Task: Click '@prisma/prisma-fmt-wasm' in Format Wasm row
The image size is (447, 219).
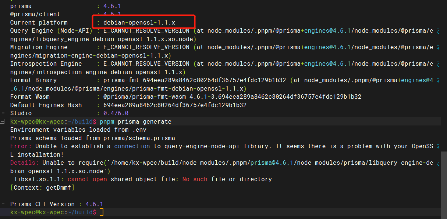Action: point(145,96)
